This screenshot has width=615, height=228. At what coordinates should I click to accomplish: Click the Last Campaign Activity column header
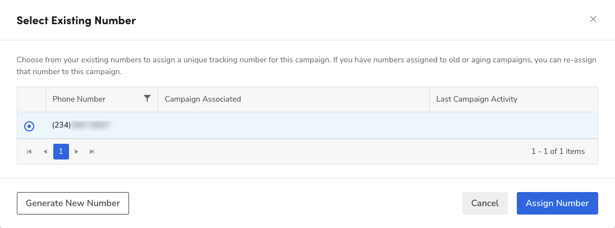477,99
